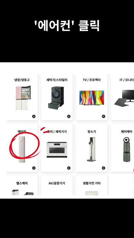134x238 pixels.
Task: Click plus icon on 조리 / 세척기기 card
Action: pos(69,168)
